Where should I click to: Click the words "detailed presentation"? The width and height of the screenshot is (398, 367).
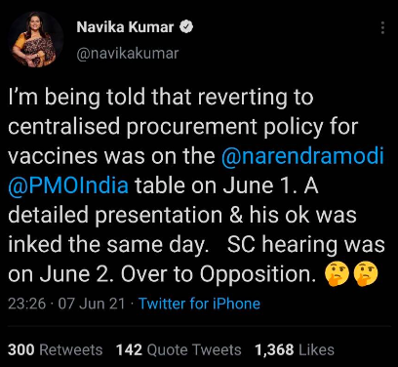(x=115, y=216)
